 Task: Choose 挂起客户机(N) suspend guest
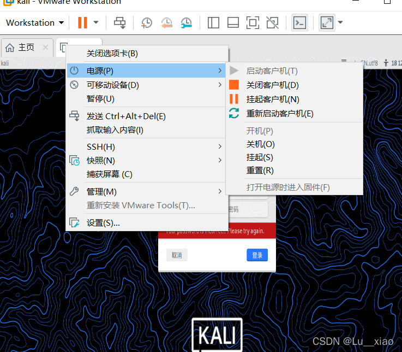(295, 99)
